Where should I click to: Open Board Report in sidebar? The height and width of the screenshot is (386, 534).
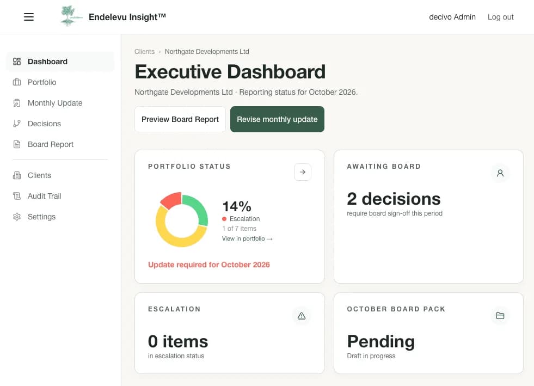[60, 144]
